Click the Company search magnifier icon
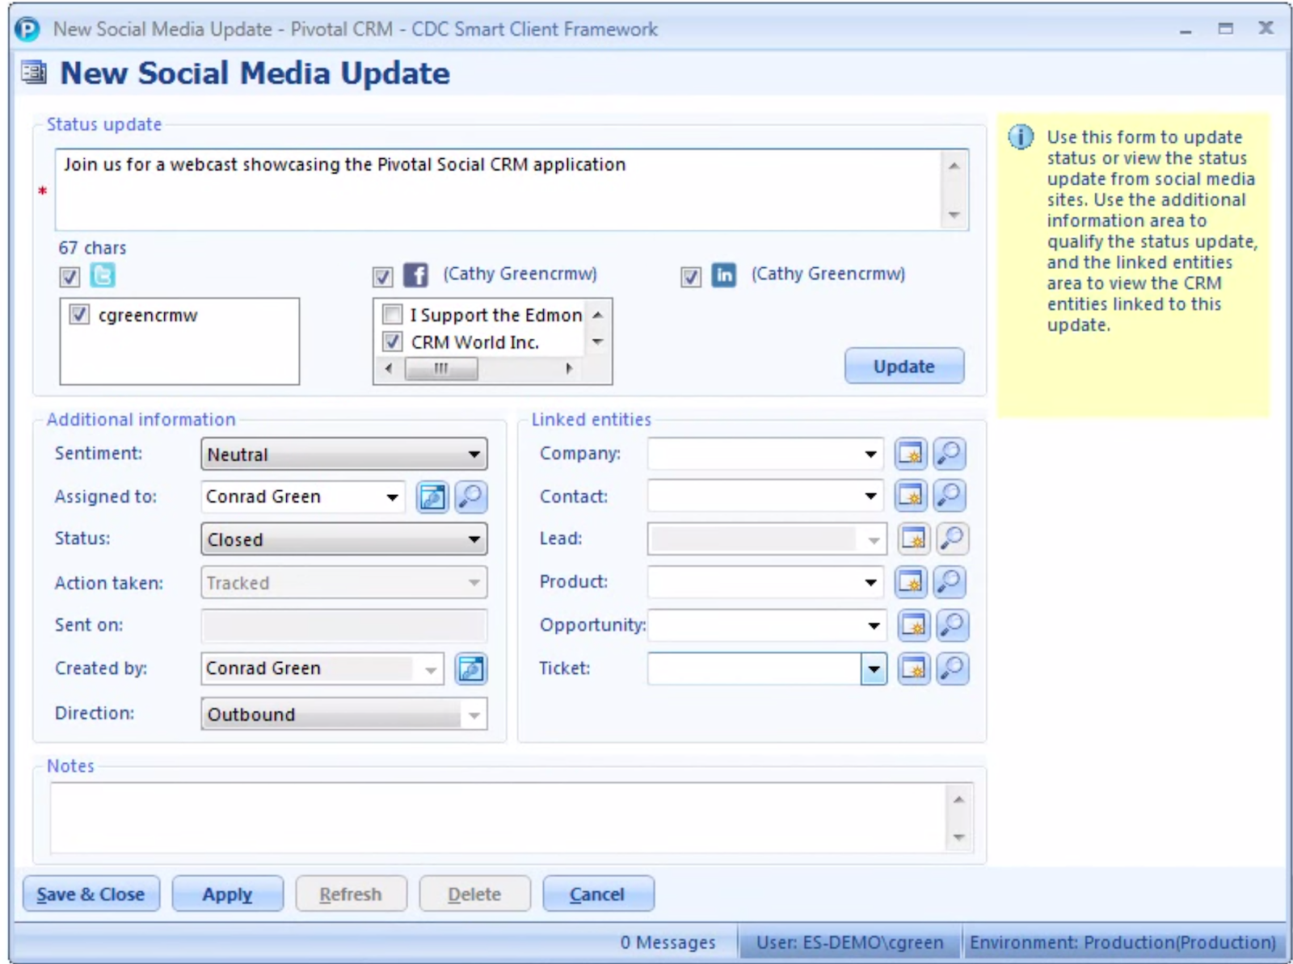 tap(949, 454)
